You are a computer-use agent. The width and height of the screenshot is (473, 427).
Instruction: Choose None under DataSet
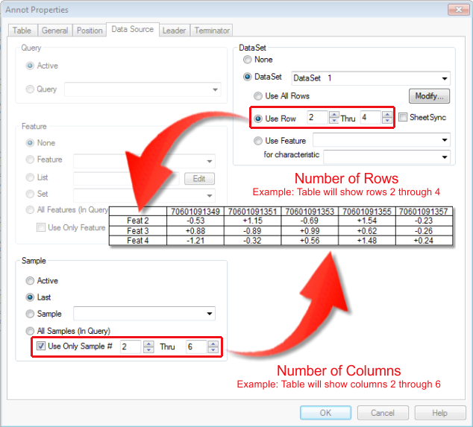click(x=248, y=60)
